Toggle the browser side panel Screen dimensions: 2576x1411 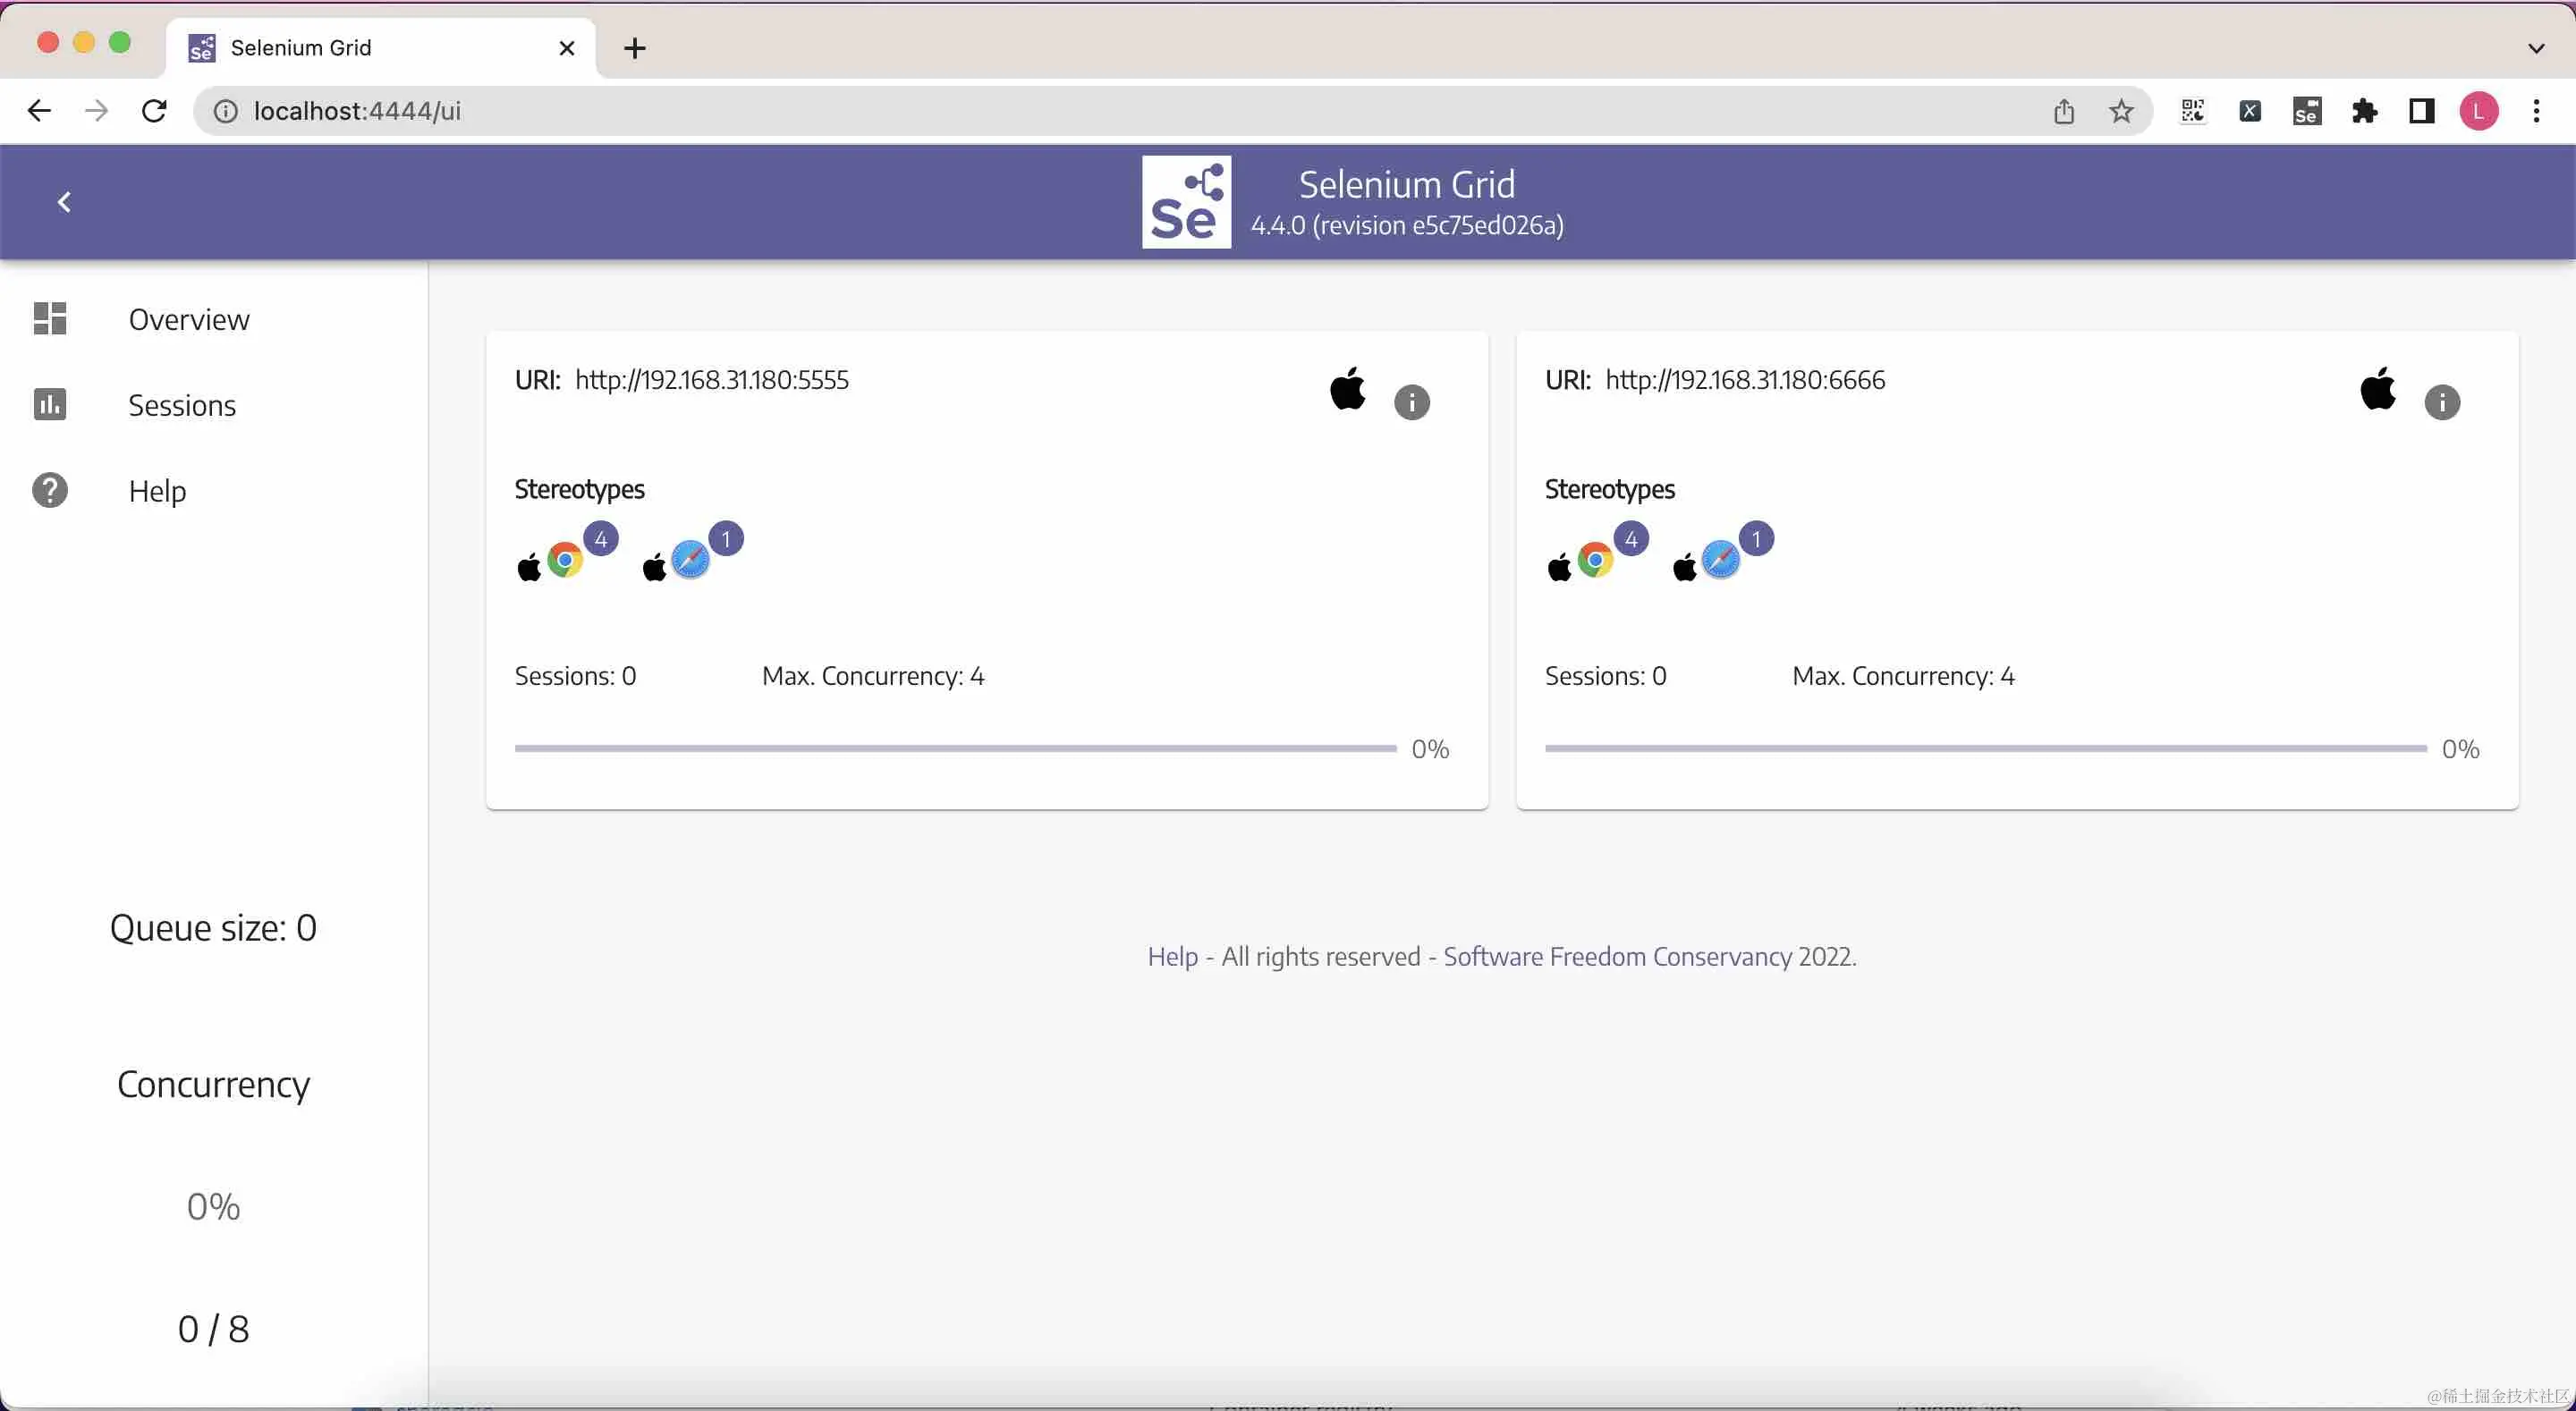tap(2421, 111)
